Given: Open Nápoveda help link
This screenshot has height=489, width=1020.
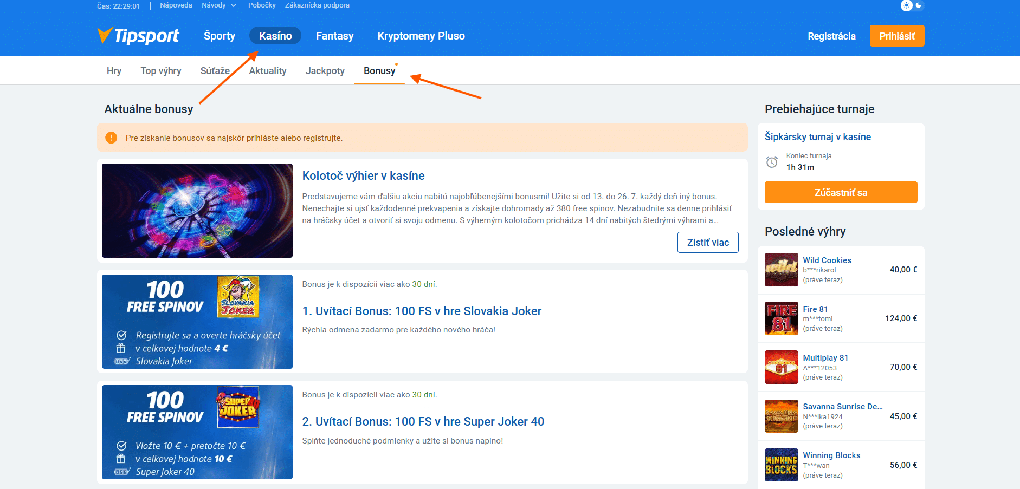Looking at the screenshot, I should [176, 5].
